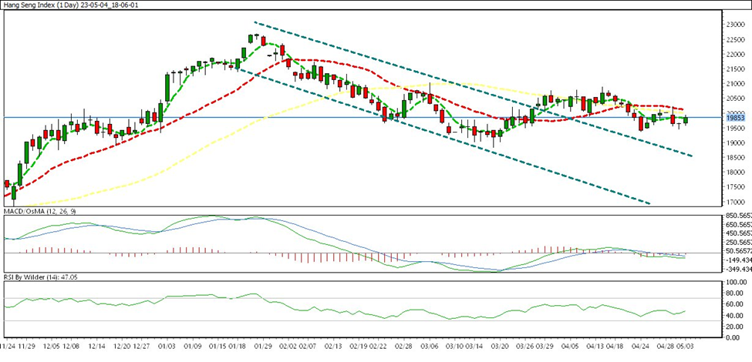Image resolution: width=752 pixels, height=362 pixels.
Task: Click the -149.434 MACD scale value
Action: coord(739,260)
